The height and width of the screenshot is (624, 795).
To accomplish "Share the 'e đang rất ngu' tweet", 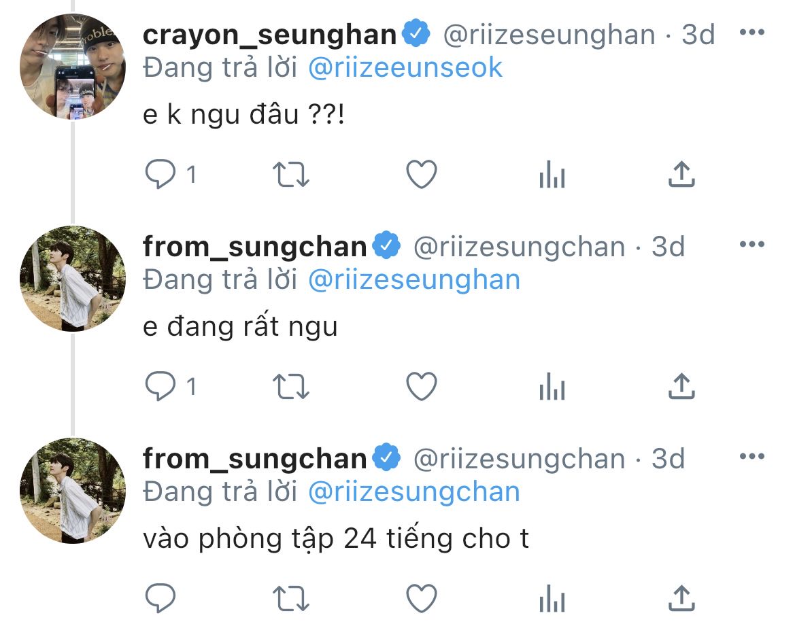I will pyautogui.click(x=681, y=386).
